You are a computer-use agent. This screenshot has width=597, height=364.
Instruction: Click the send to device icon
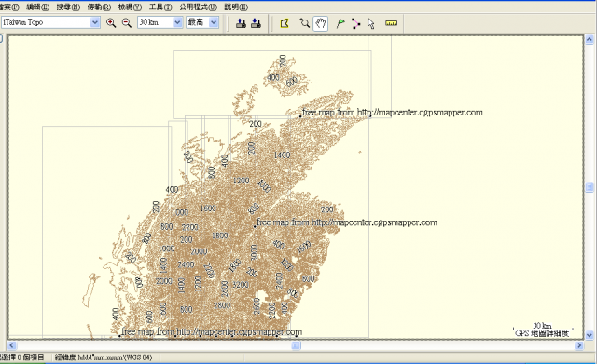pos(241,23)
